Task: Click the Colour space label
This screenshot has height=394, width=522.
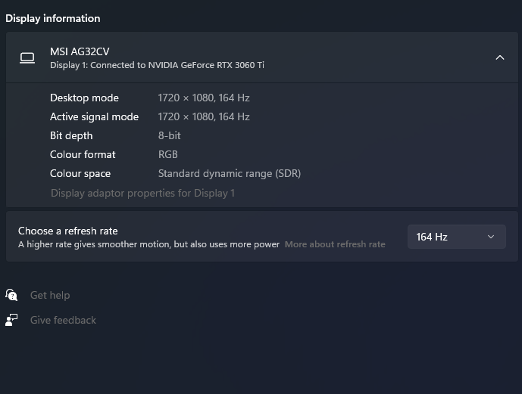Action: tap(80, 173)
